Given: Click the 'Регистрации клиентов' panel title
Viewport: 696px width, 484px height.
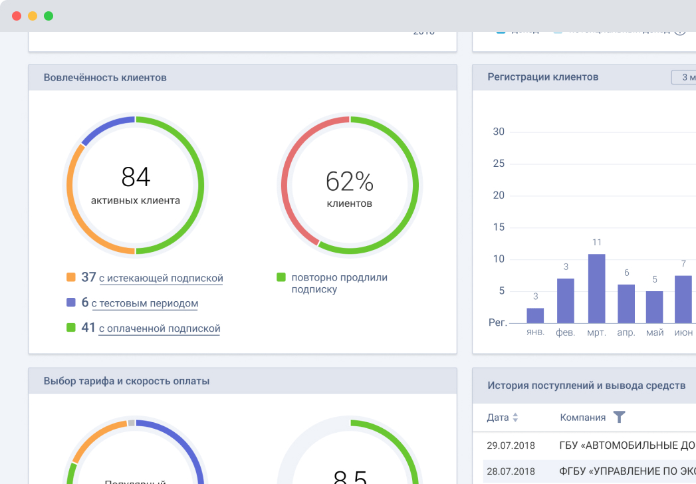Looking at the screenshot, I should click(x=543, y=77).
